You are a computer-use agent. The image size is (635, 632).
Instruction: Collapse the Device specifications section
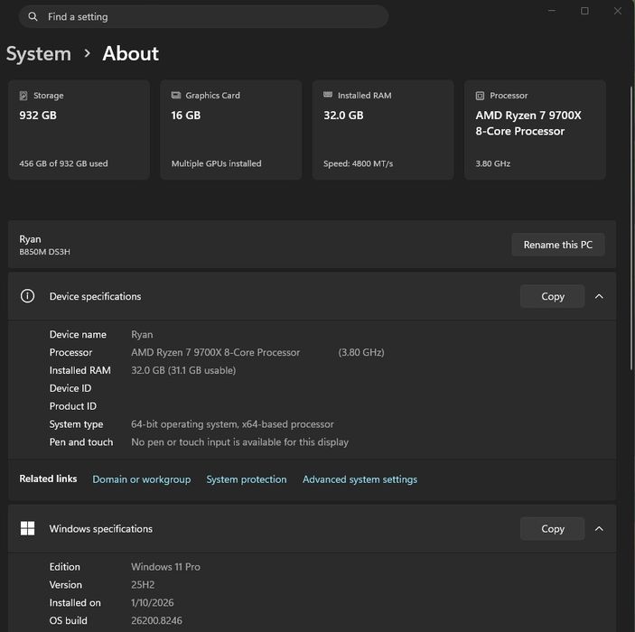599,296
